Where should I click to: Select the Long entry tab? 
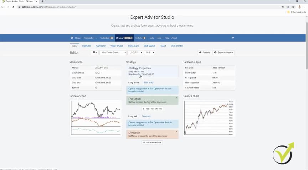(x=134, y=83)
